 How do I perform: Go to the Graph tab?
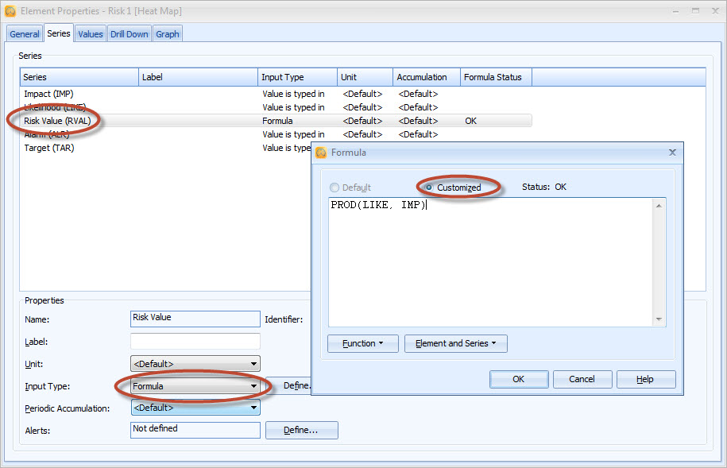[167, 34]
